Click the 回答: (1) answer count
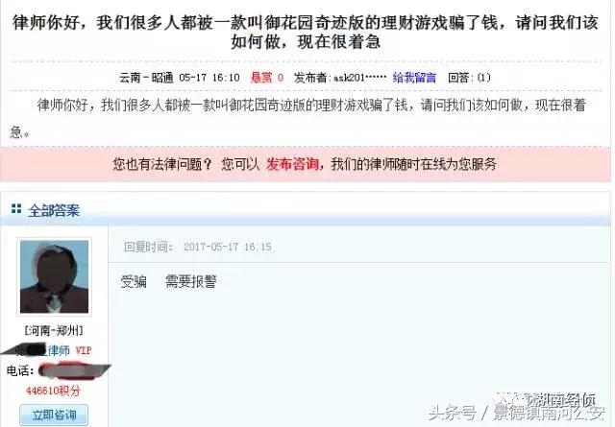Viewport: 615px width, 427px height. click(x=469, y=78)
